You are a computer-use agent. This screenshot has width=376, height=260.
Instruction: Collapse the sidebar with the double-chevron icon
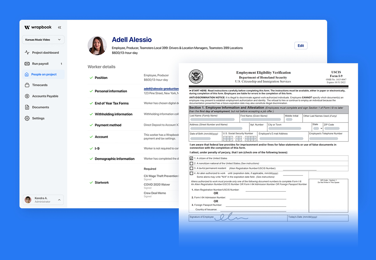point(60,27)
